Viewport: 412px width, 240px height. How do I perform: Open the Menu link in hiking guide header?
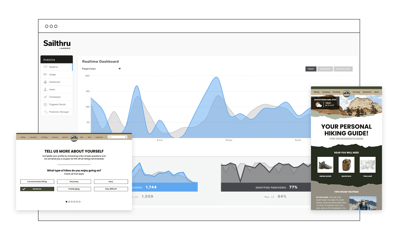click(x=377, y=92)
